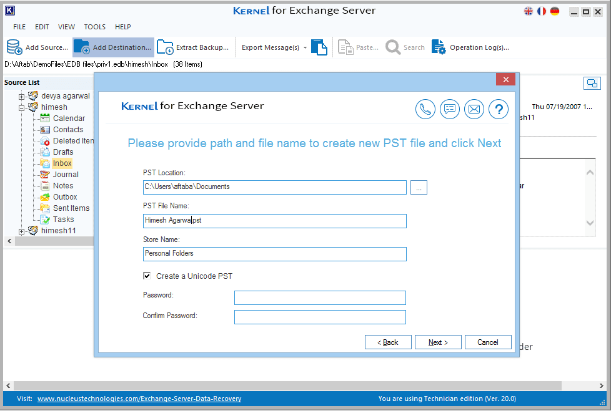The width and height of the screenshot is (611, 411).
Task: Select the Journal folder icon
Action: point(45,175)
